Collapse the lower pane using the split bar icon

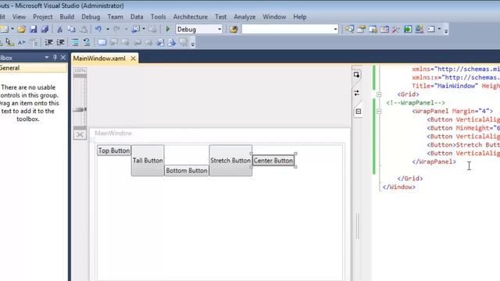point(358,112)
